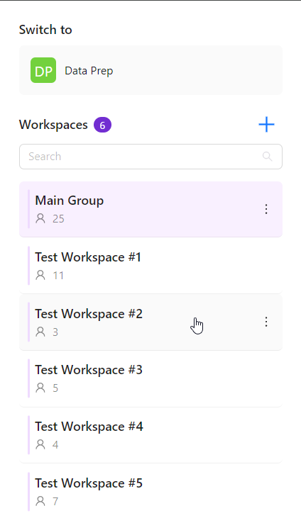Switch to the Data Prep organization
The height and width of the screenshot is (518, 301).
pos(150,70)
